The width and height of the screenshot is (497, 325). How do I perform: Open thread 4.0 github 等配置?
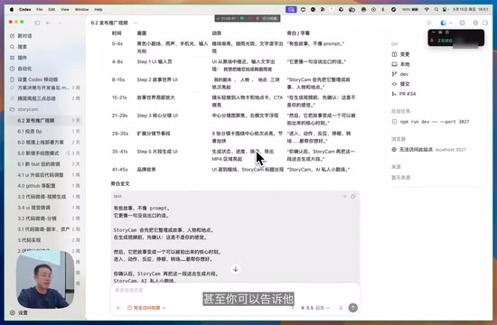(44, 186)
